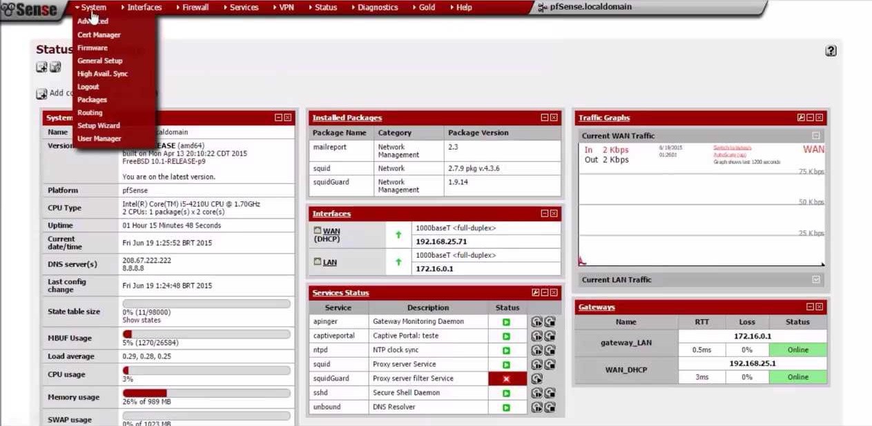Start the squidGuard service
872x426 pixels.
click(x=536, y=378)
